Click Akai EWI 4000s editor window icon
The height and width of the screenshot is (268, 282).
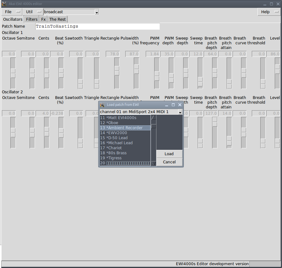point(4,4)
